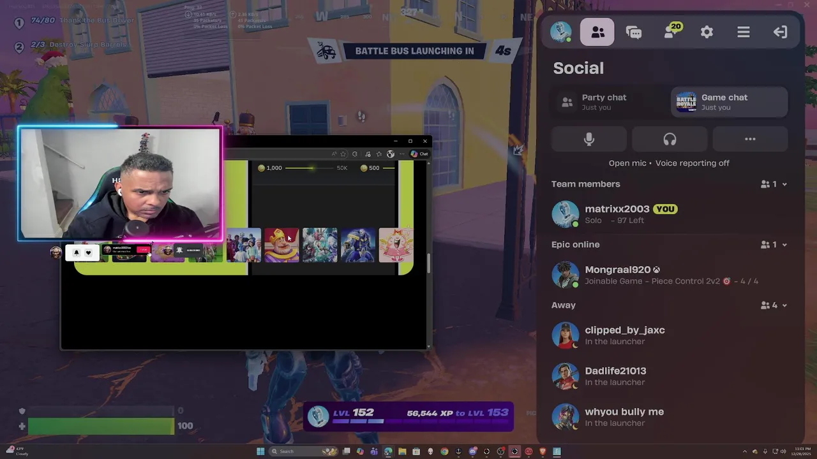Click the 500 coin icon
The height and width of the screenshot is (459, 817).
(x=364, y=168)
